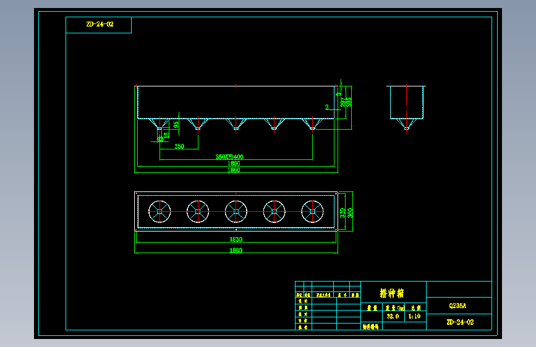Select the Q235A material text
Viewport: 536px width, 347px height.
(457, 306)
